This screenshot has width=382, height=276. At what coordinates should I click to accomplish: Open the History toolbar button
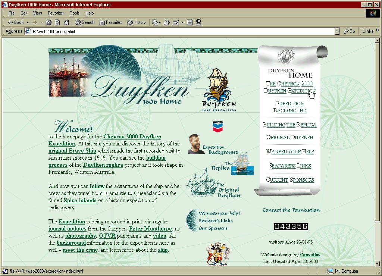[137, 22]
